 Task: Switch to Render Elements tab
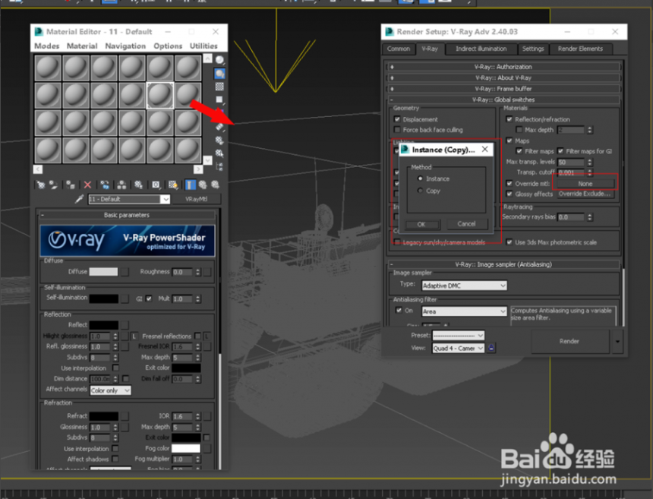(580, 49)
